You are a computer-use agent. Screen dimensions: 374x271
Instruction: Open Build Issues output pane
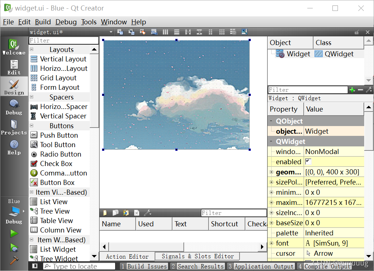point(144,266)
